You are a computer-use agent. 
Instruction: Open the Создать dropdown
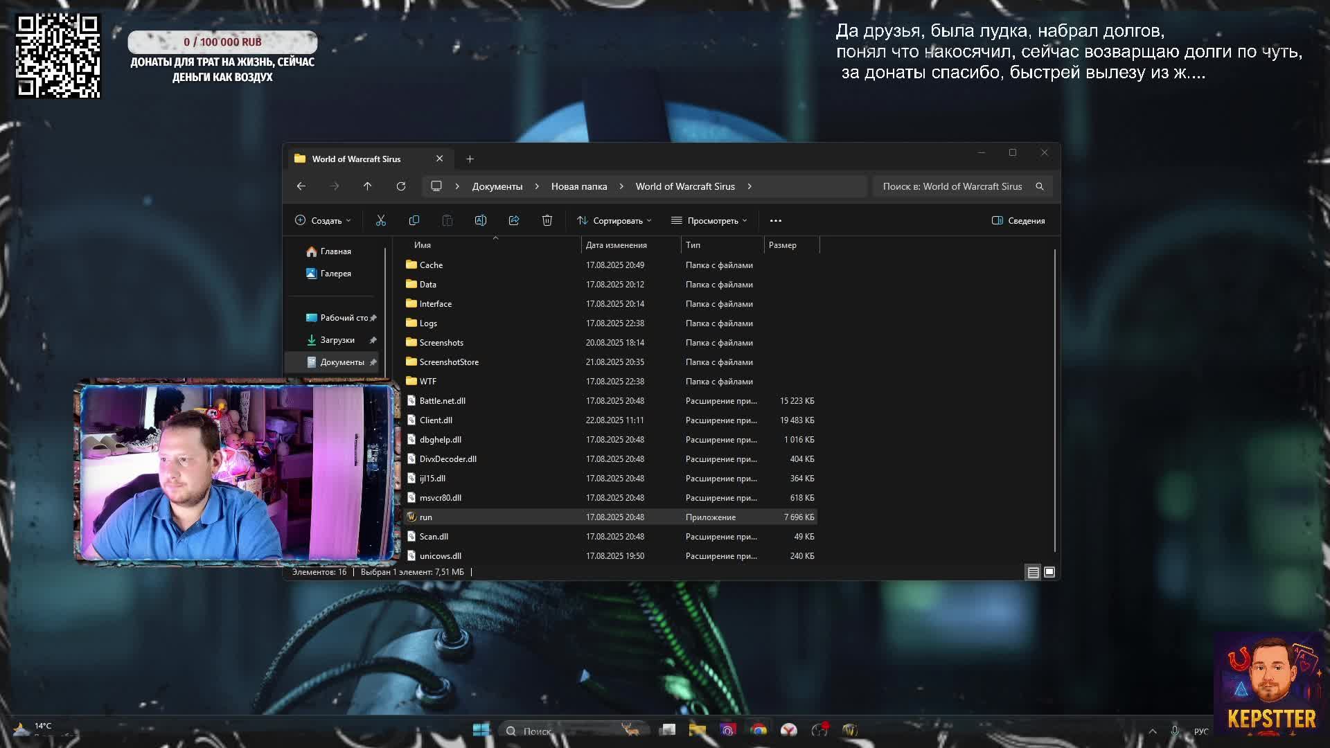[x=323, y=220]
